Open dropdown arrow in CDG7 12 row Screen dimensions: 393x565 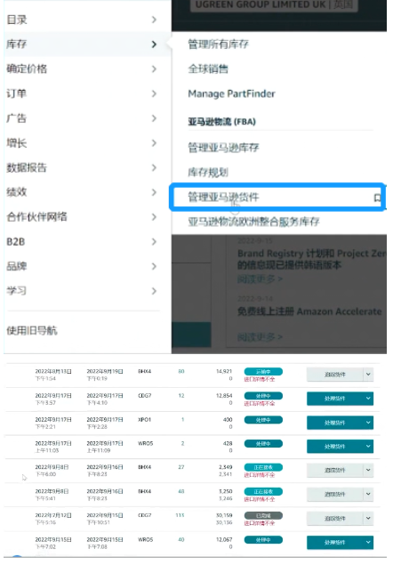(368, 399)
